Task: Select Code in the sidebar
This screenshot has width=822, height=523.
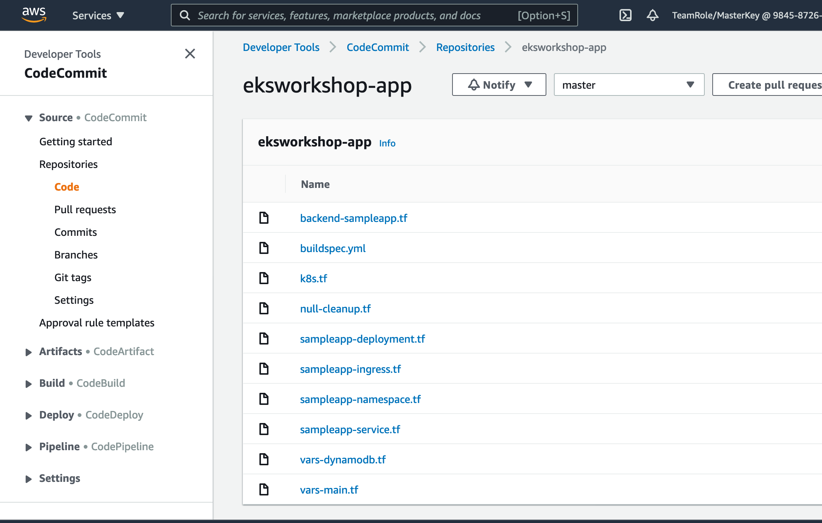Action: [67, 187]
